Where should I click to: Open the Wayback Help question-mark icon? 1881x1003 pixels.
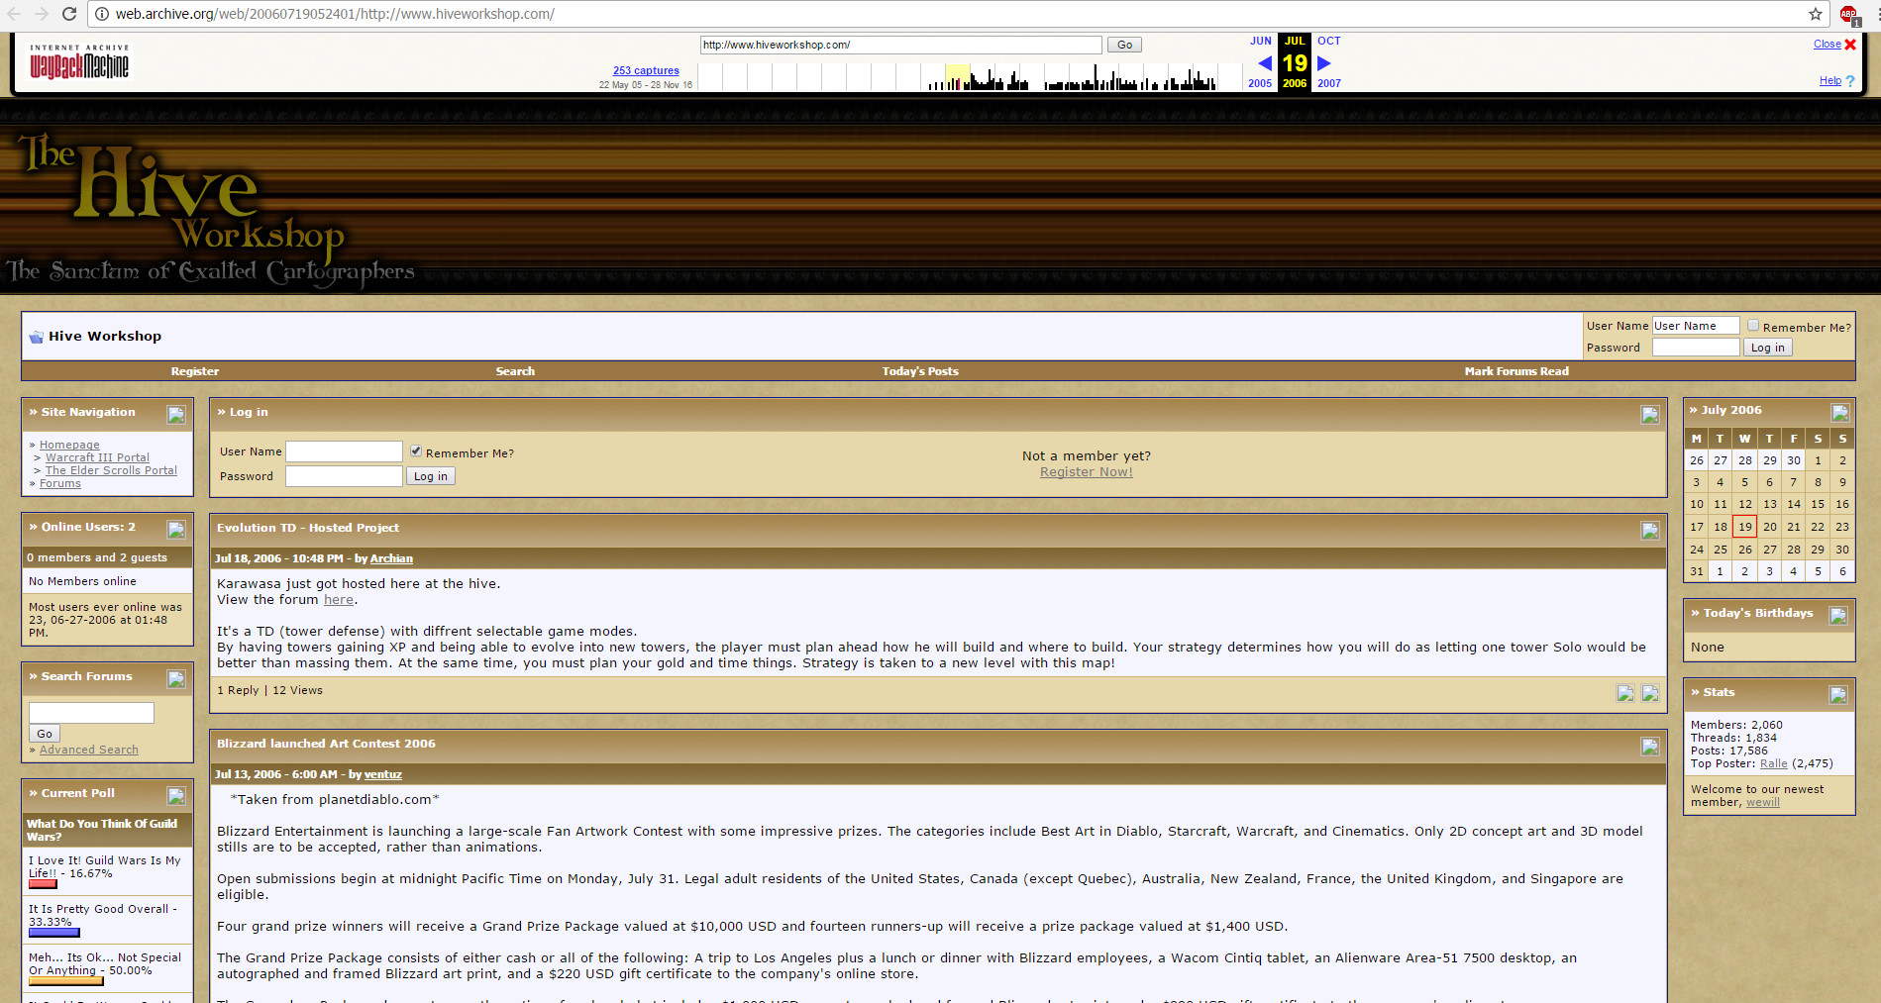click(x=1850, y=81)
